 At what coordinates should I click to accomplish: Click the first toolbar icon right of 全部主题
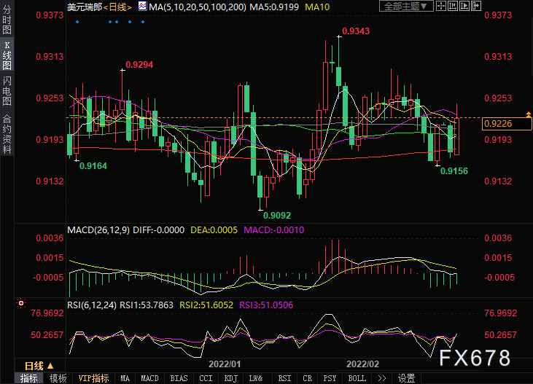click(x=440, y=7)
